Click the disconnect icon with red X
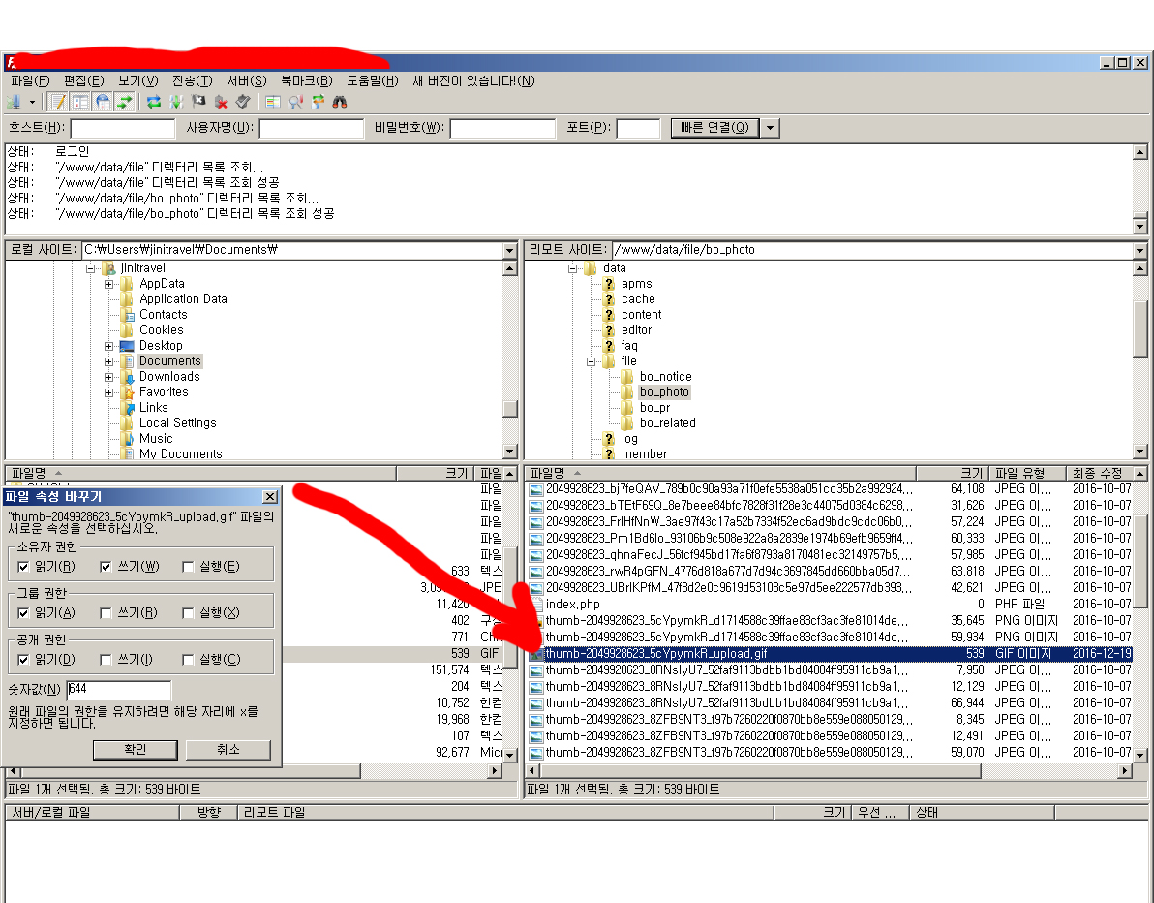This screenshot has height=903, width=1154. [221, 103]
